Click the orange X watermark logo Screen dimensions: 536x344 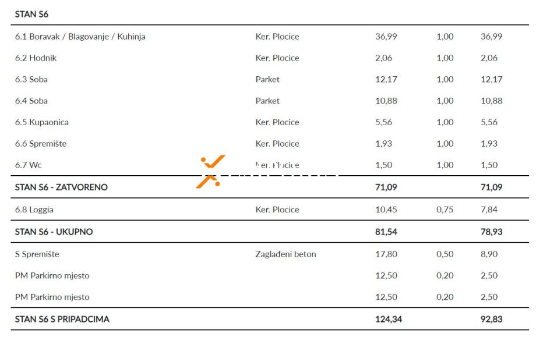pos(210,172)
